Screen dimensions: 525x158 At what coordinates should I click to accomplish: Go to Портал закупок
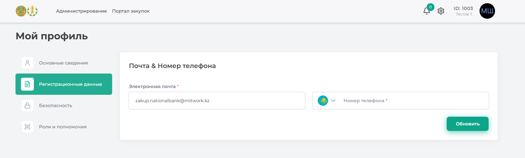(x=131, y=11)
